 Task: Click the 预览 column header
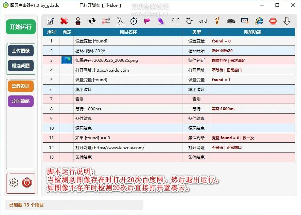pyautogui.click(x=67, y=32)
